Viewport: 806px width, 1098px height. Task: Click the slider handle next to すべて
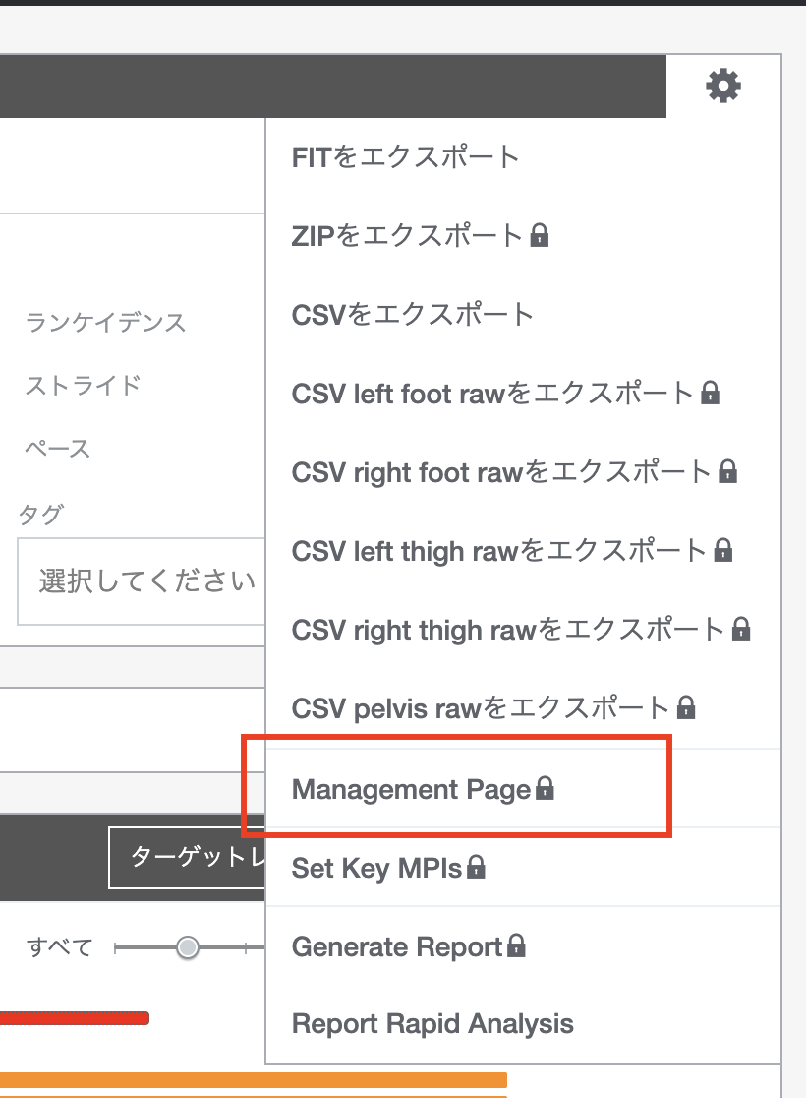point(187,947)
